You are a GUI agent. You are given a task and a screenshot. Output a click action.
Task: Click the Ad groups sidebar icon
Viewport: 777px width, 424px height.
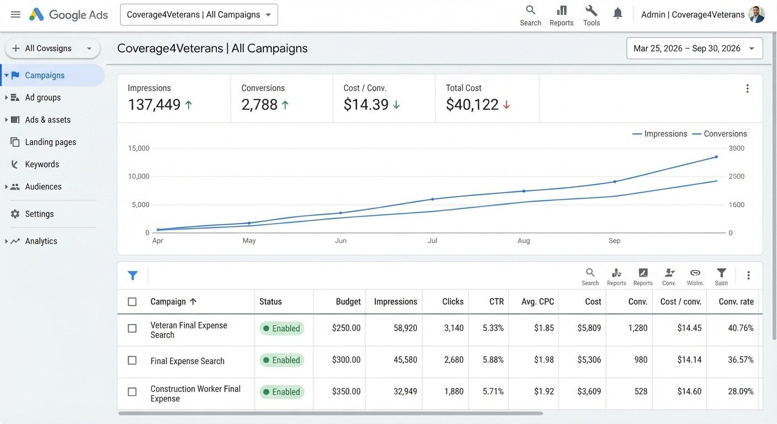click(15, 98)
